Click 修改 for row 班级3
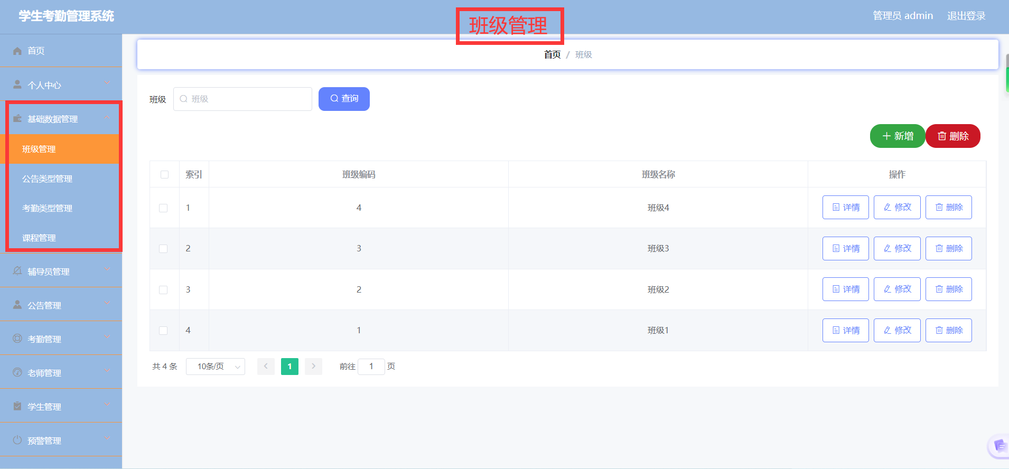1009x469 pixels. [897, 248]
